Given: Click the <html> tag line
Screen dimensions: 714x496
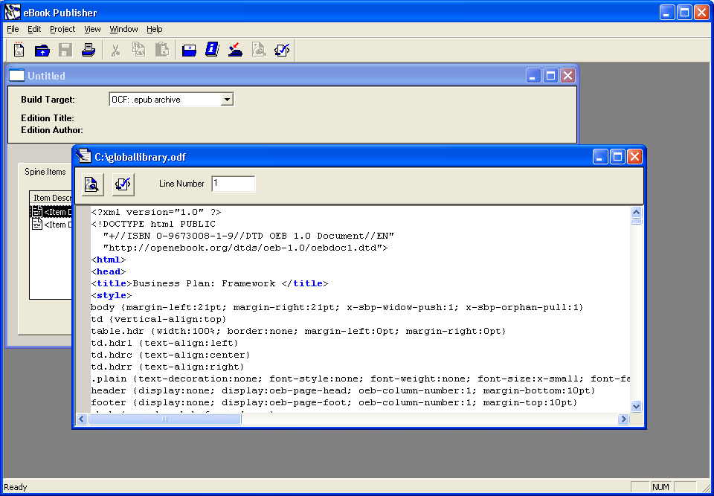Looking at the screenshot, I should 109,260.
